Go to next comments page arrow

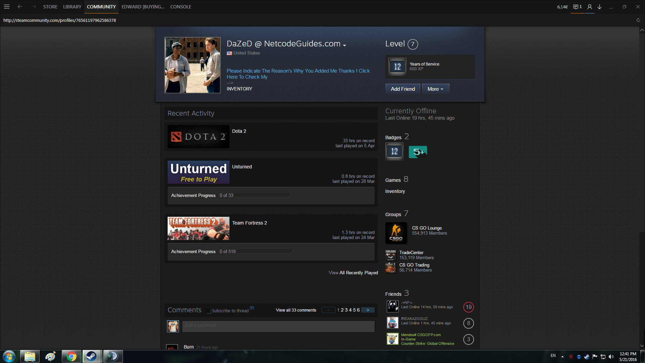368,310
